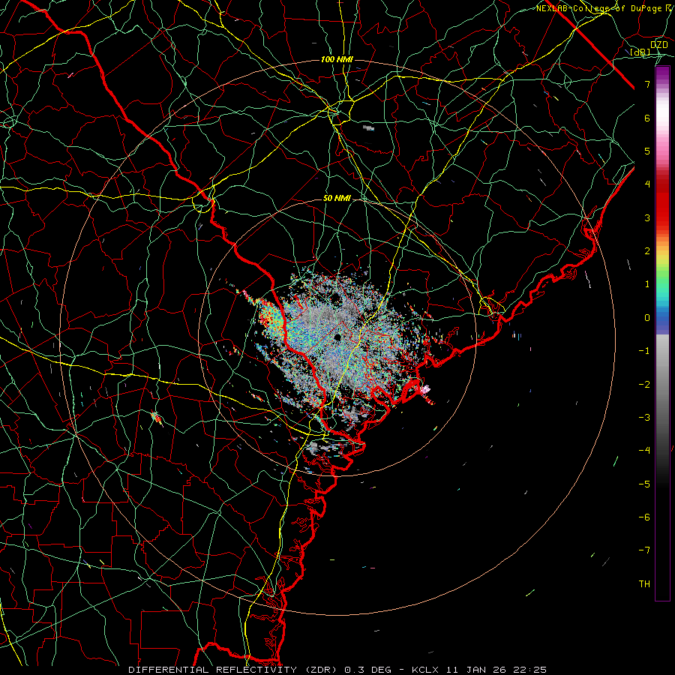Image resolution: width=675 pixels, height=675 pixels.
Task: Click the "-3" value on the dB scale
Action: coord(644,418)
